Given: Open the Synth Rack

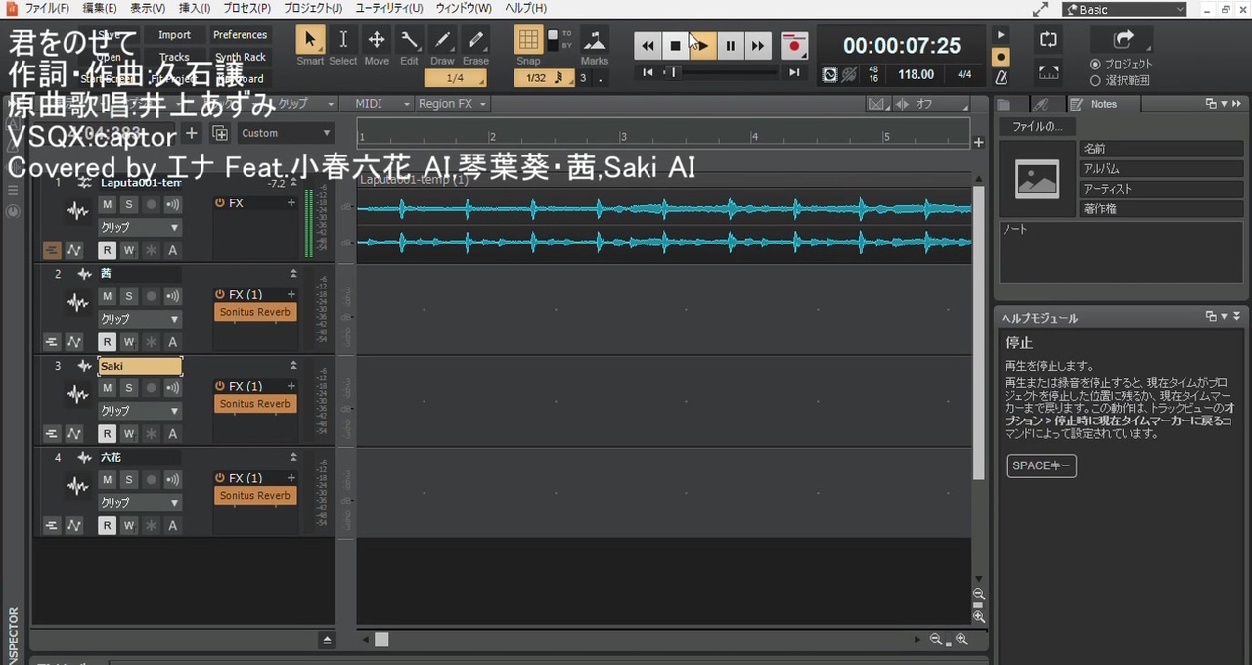Looking at the screenshot, I should 241,58.
